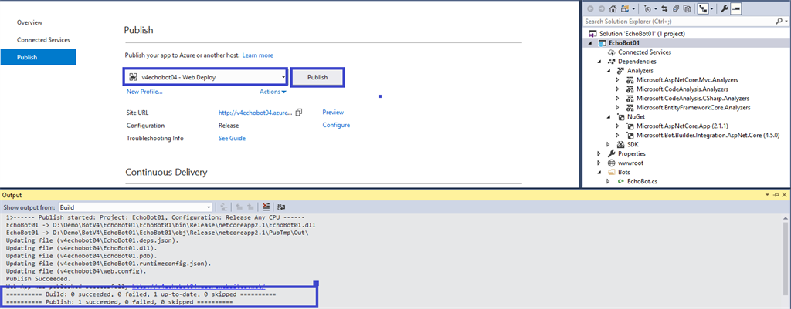
Task: Select Microsoft.Bot.Builder.Integration.AspNet.Core package
Action: (x=708, y=136)
